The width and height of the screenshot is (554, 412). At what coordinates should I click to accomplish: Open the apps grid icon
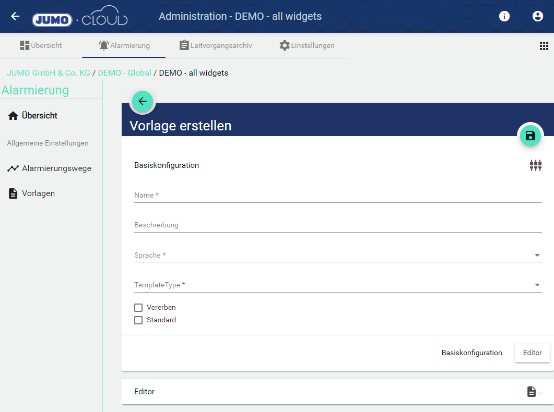pos(544,46)
